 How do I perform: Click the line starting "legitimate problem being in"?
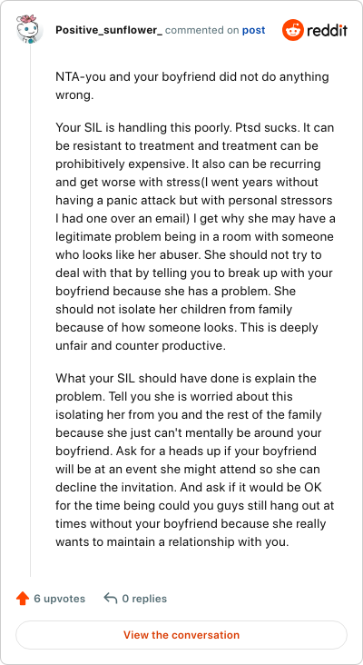click(194, 236)
